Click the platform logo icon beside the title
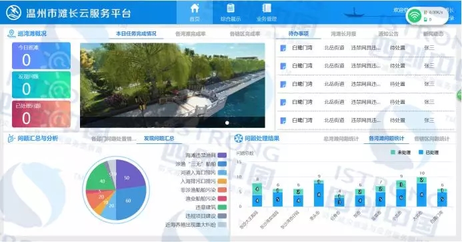This screenshot has height=242, width=462. (x=13, y=13)
